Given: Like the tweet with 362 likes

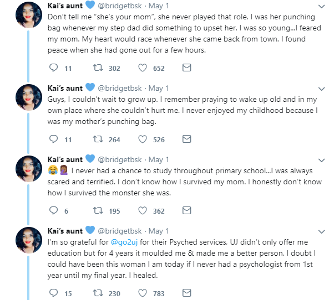Looking at the screenshot, I should [143, 210].
